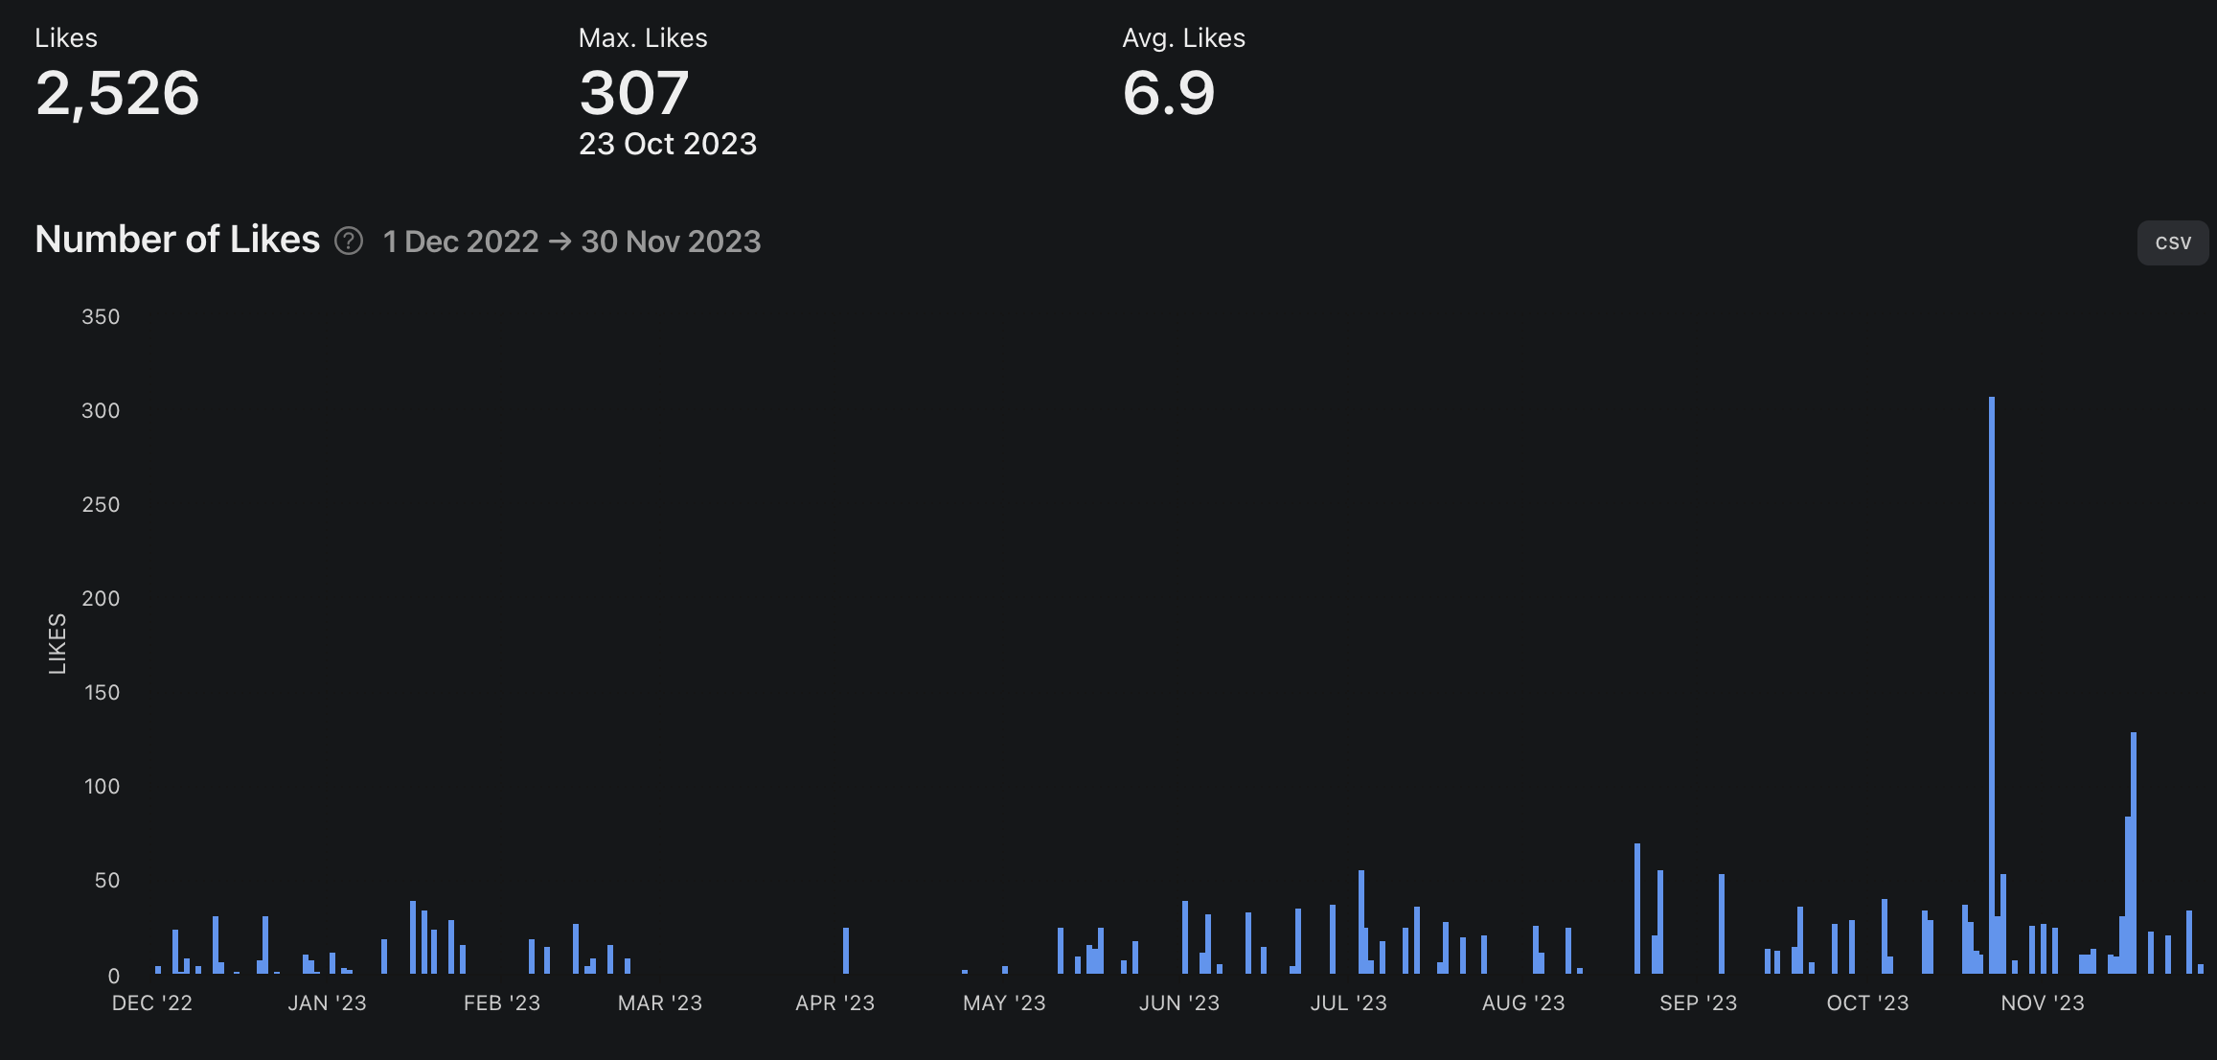Click the SEP '23 axis label
This screenshot has height=1060, width=2217.
pos(1698,1002)
